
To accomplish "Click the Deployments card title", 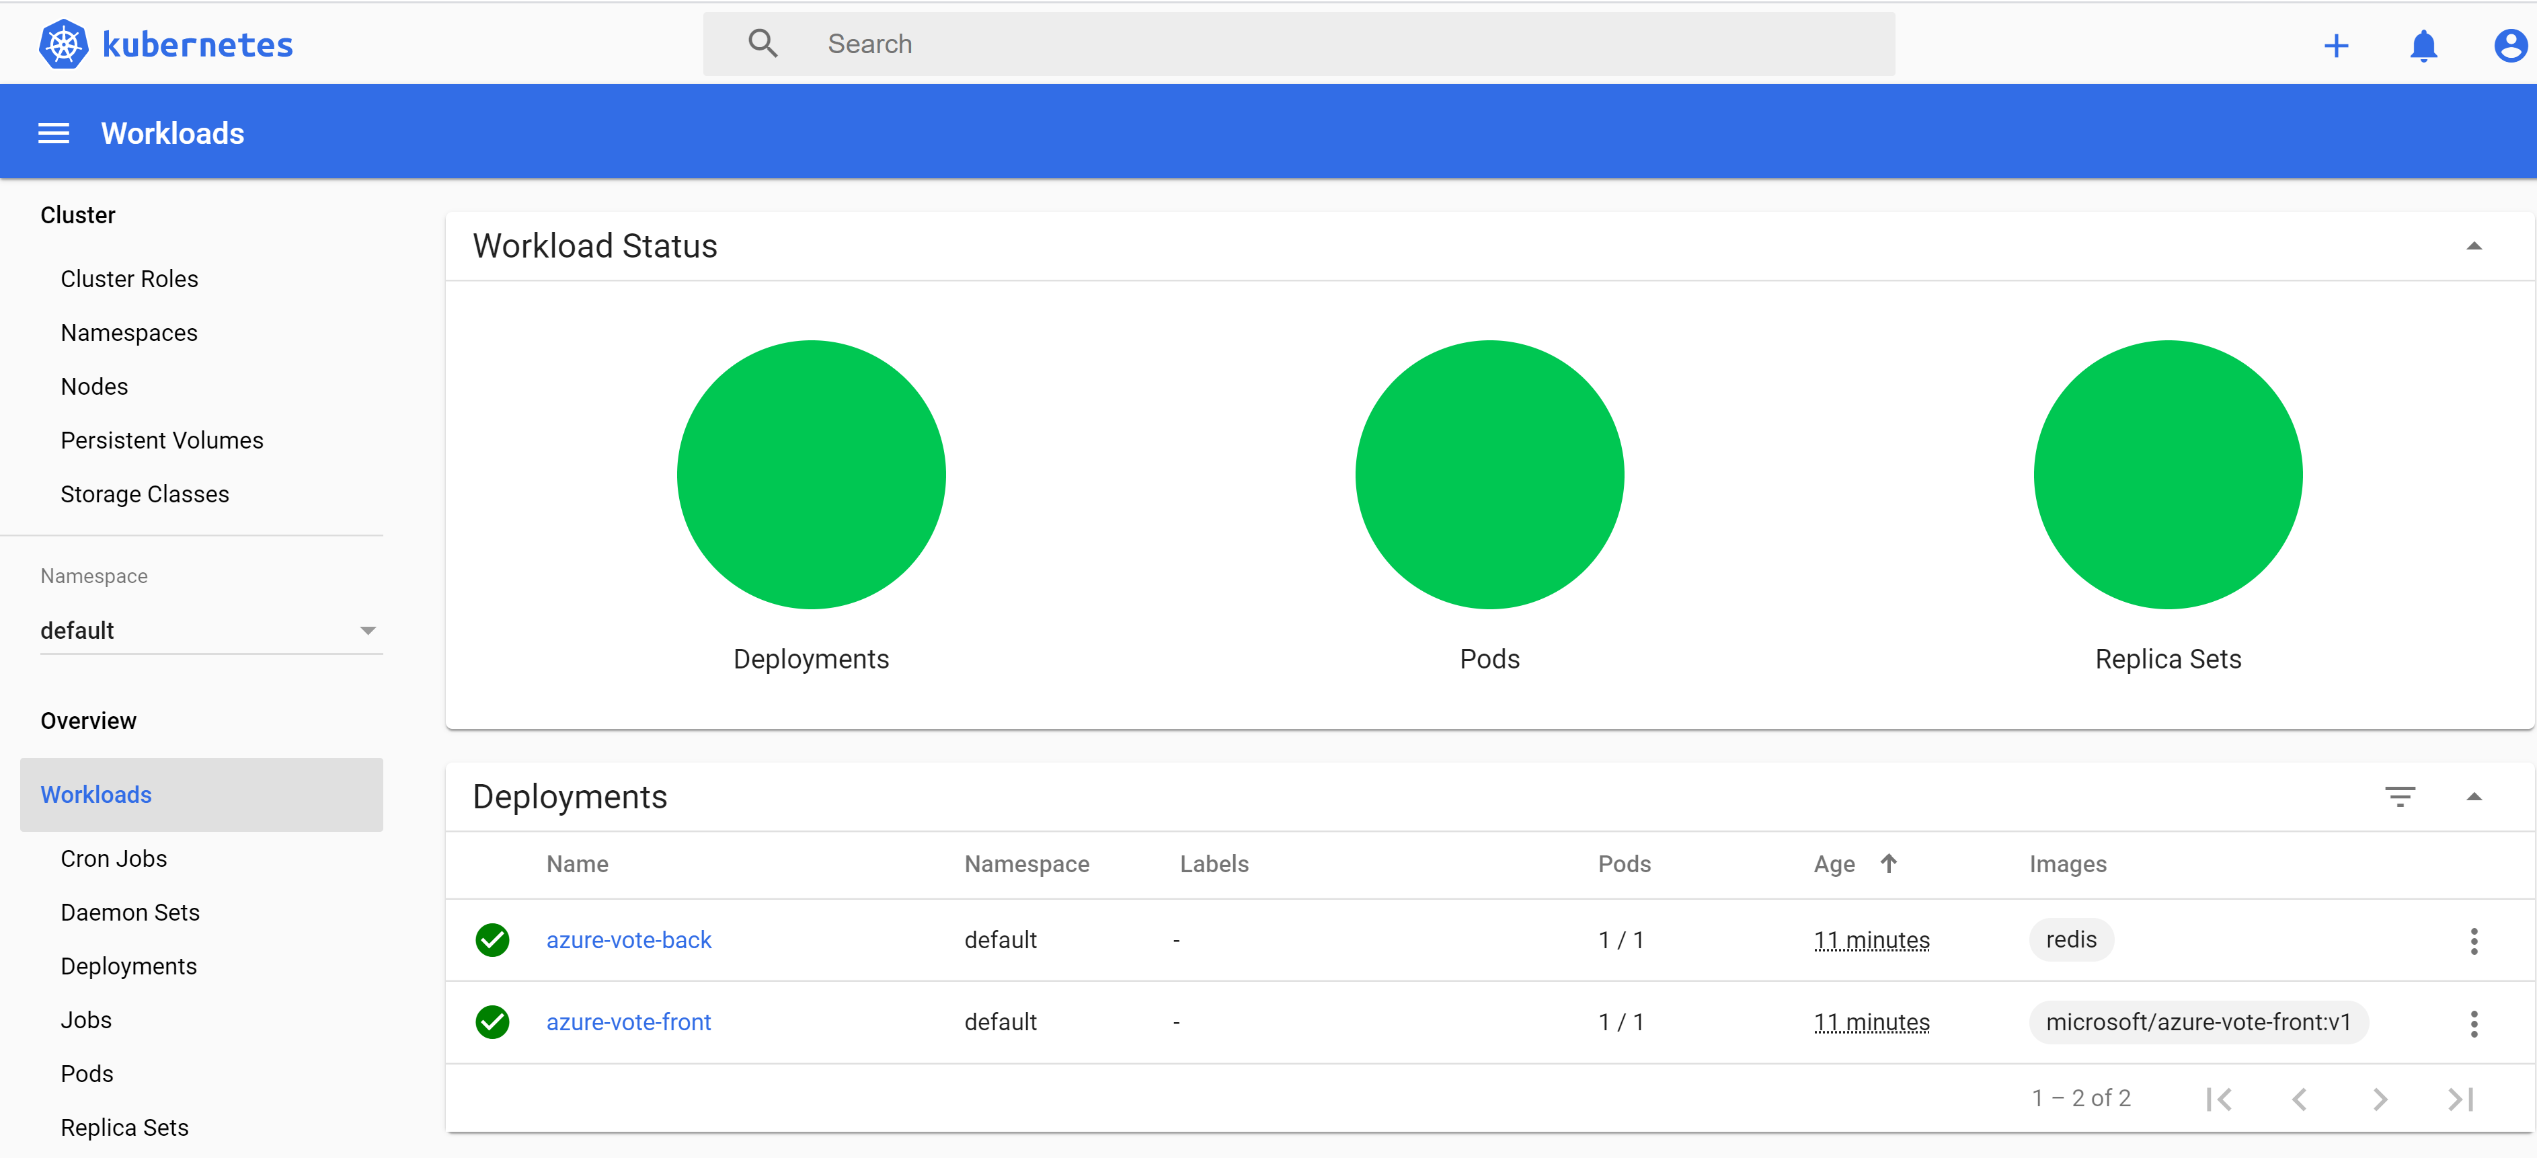I will pos(570,797).
